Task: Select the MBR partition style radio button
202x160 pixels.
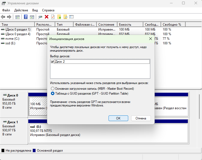Action: click(53, 88)
